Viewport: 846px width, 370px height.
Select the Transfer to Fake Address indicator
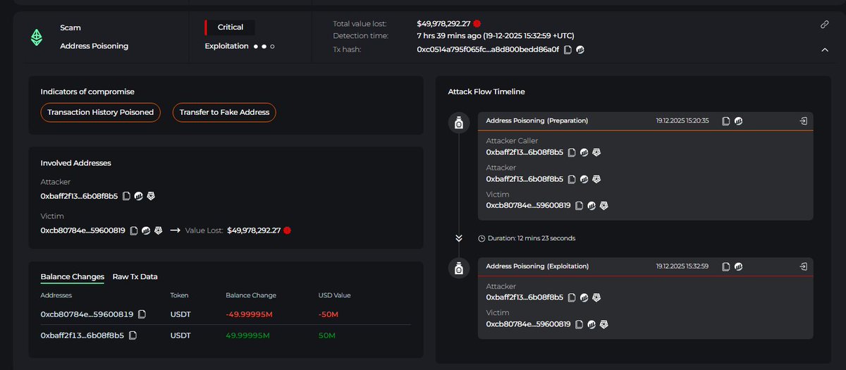coord(224,112)
